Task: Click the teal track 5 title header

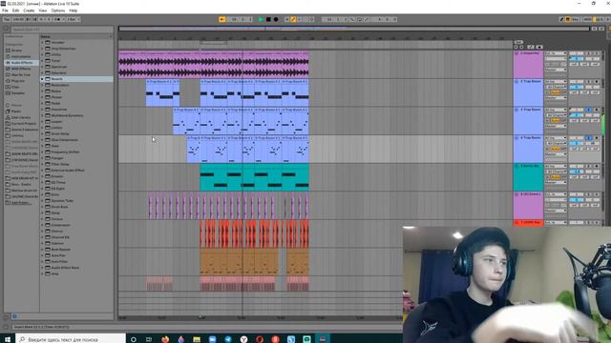Action: click(531, 166)
